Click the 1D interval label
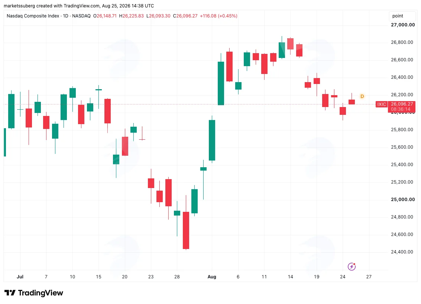This screenshot has height=304, width=421. coord(65,16)
